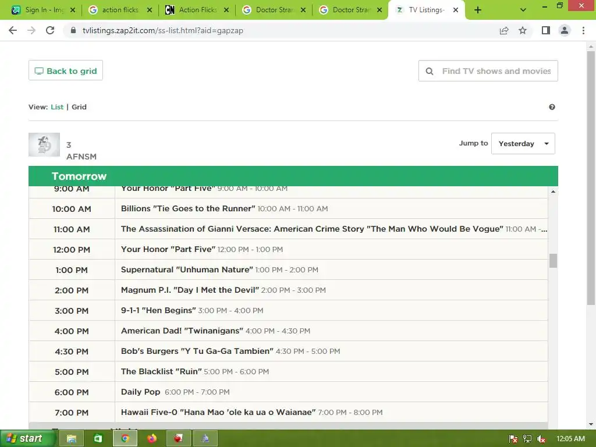Open the green spreadsheet taskbar icon
596x447 pixels.
[x=98, y=439]
